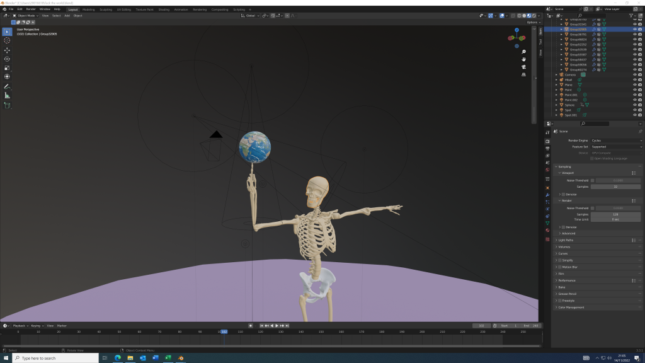The height and width of the screenshot is (363, 645).
Task: Choose the Measure tool
Action: (7, 95)
